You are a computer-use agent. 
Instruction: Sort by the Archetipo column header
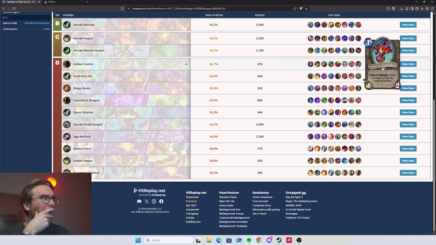(68, 15)
